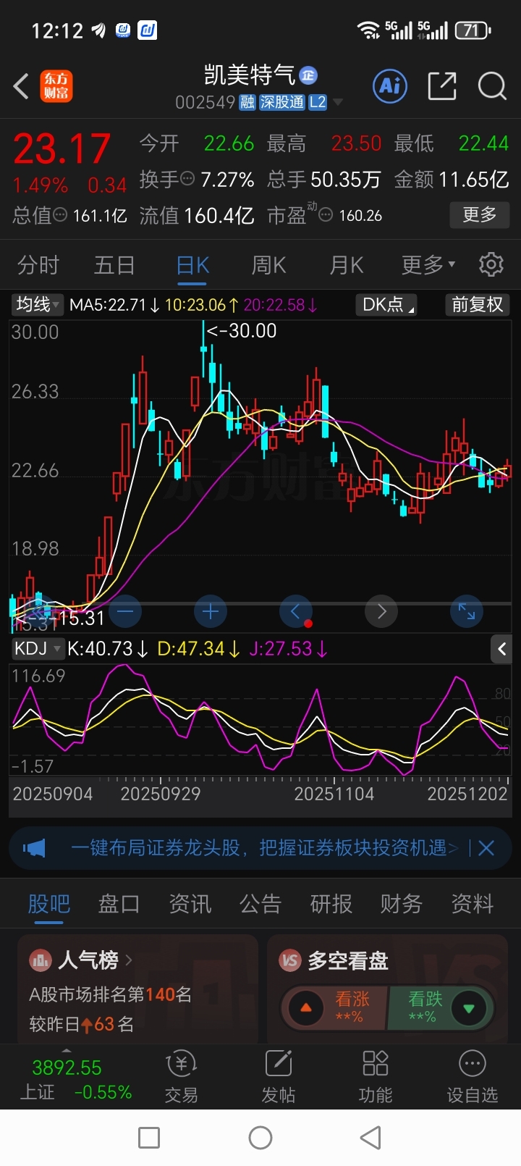The height and width of the screenshot is (1166, 521).
Task: Open 均线 indicator dropdown
Action: point(38,305)
